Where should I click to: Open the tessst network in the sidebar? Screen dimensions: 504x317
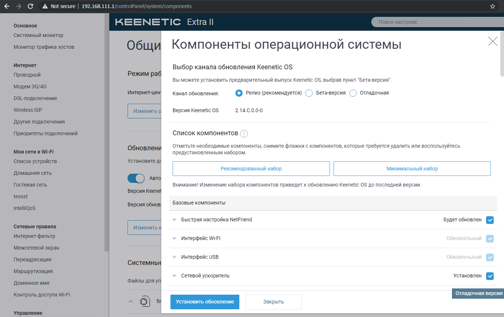tap(21, 196)
